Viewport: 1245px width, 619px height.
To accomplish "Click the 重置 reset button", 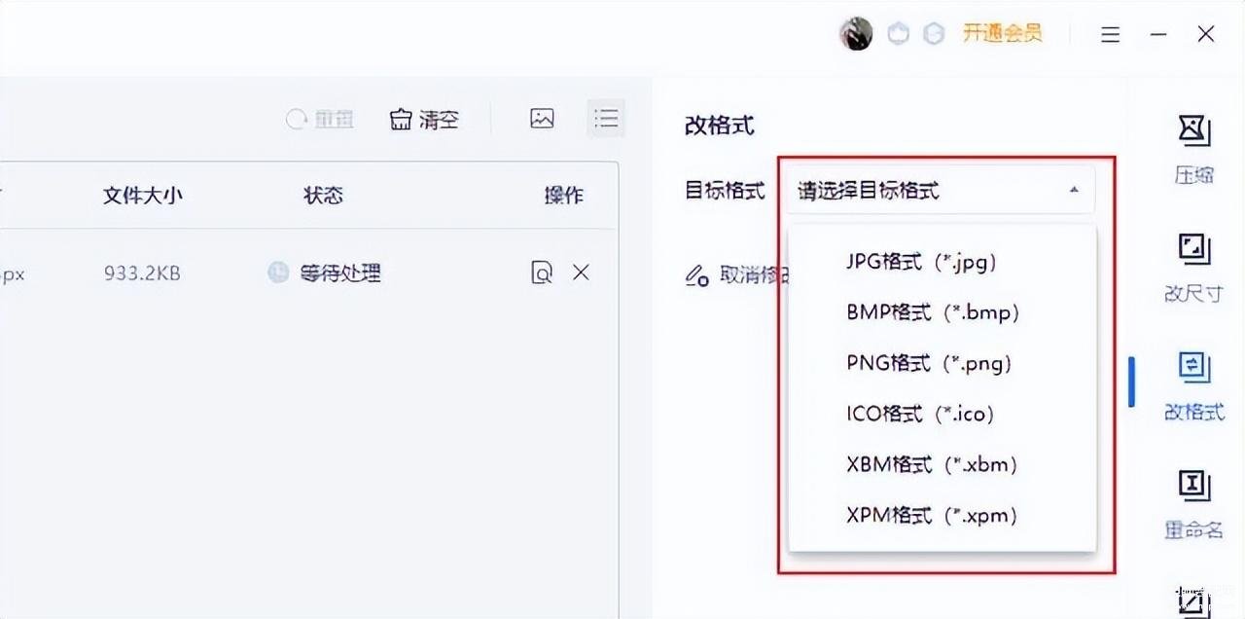I will click(320, 120).
